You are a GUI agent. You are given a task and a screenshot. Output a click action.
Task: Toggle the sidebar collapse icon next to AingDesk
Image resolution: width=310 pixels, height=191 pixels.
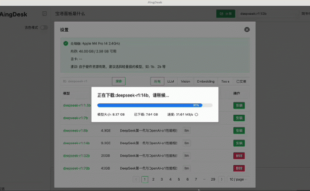(44, 14)
